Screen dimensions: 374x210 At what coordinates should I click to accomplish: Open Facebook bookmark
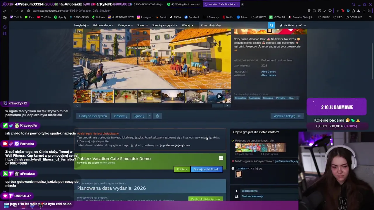click(x=192, y=17)
